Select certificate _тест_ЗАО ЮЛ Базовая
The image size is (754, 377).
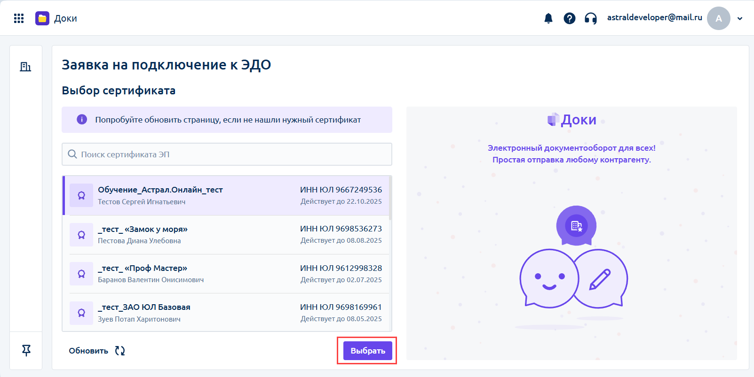[x=226, y=313]
